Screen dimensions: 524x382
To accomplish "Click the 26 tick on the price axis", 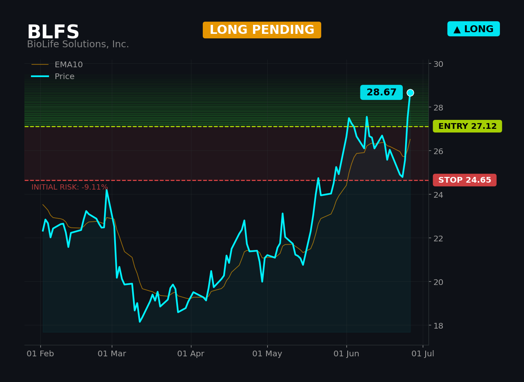I will click(438, 151).
